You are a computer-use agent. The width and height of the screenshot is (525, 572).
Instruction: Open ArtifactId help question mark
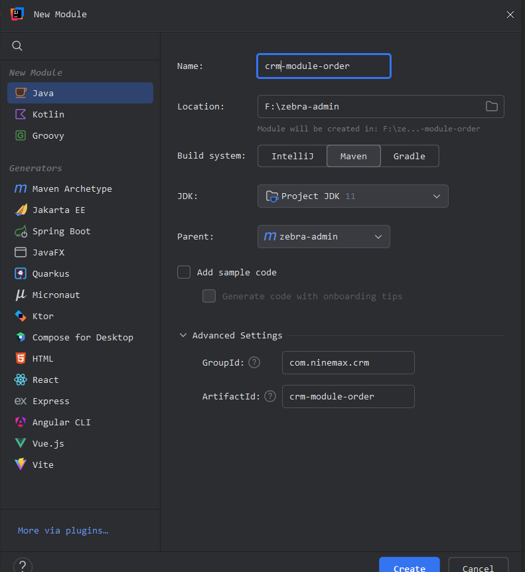(270, 396)
